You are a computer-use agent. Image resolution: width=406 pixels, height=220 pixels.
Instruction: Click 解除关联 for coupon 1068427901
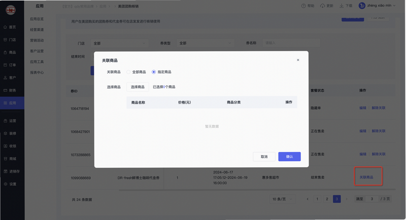[379, 131]
